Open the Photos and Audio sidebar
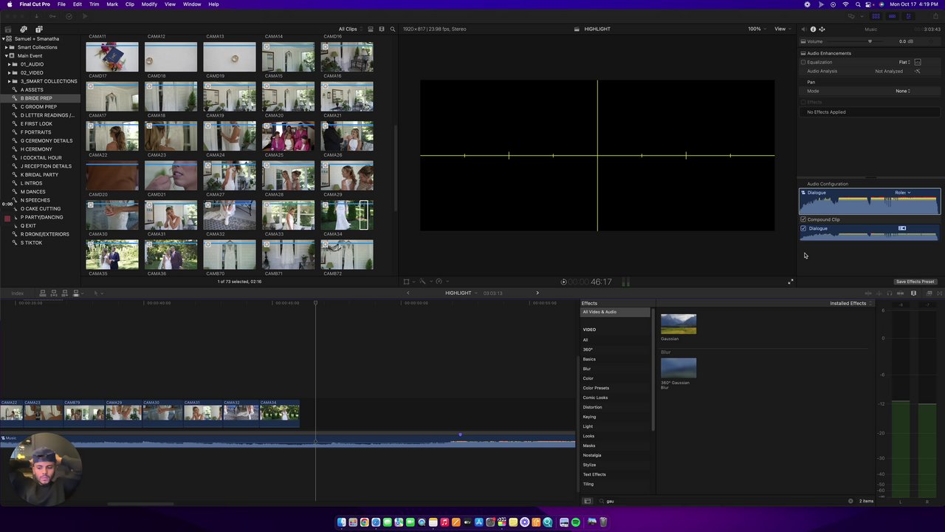Viewport: 945px width, 532px height. pos(24,29)
